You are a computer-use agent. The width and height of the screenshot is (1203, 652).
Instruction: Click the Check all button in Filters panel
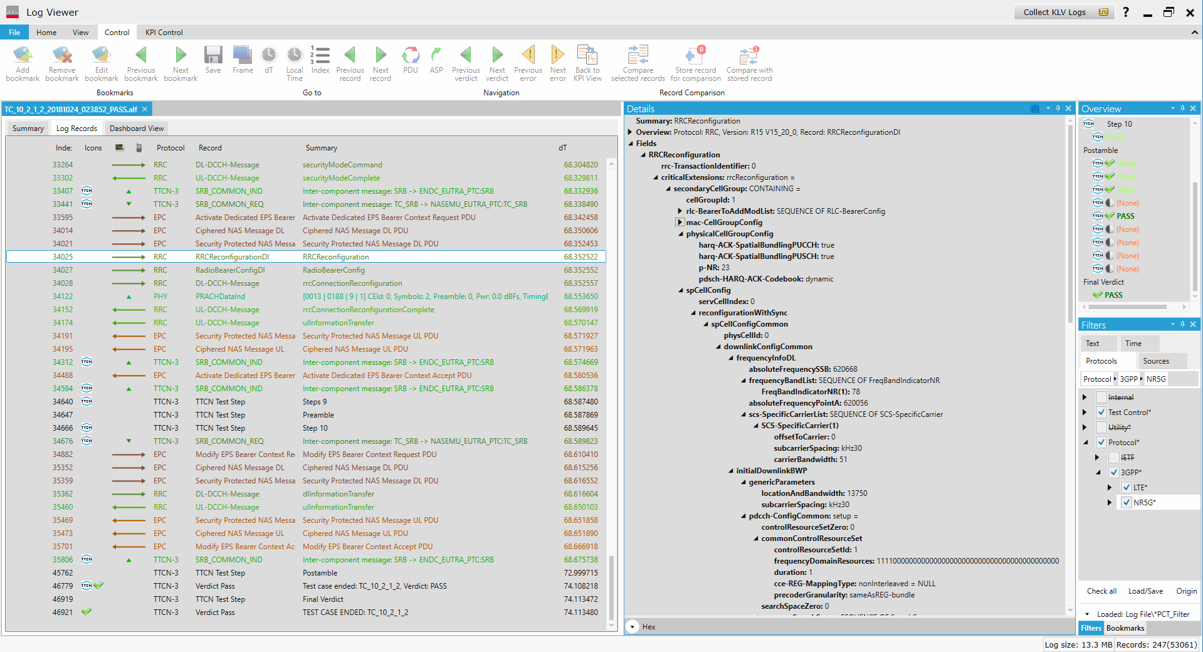coord(1101,591)
